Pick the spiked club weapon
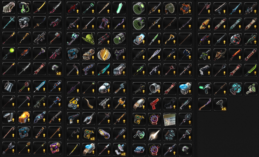 pos(120,134)
